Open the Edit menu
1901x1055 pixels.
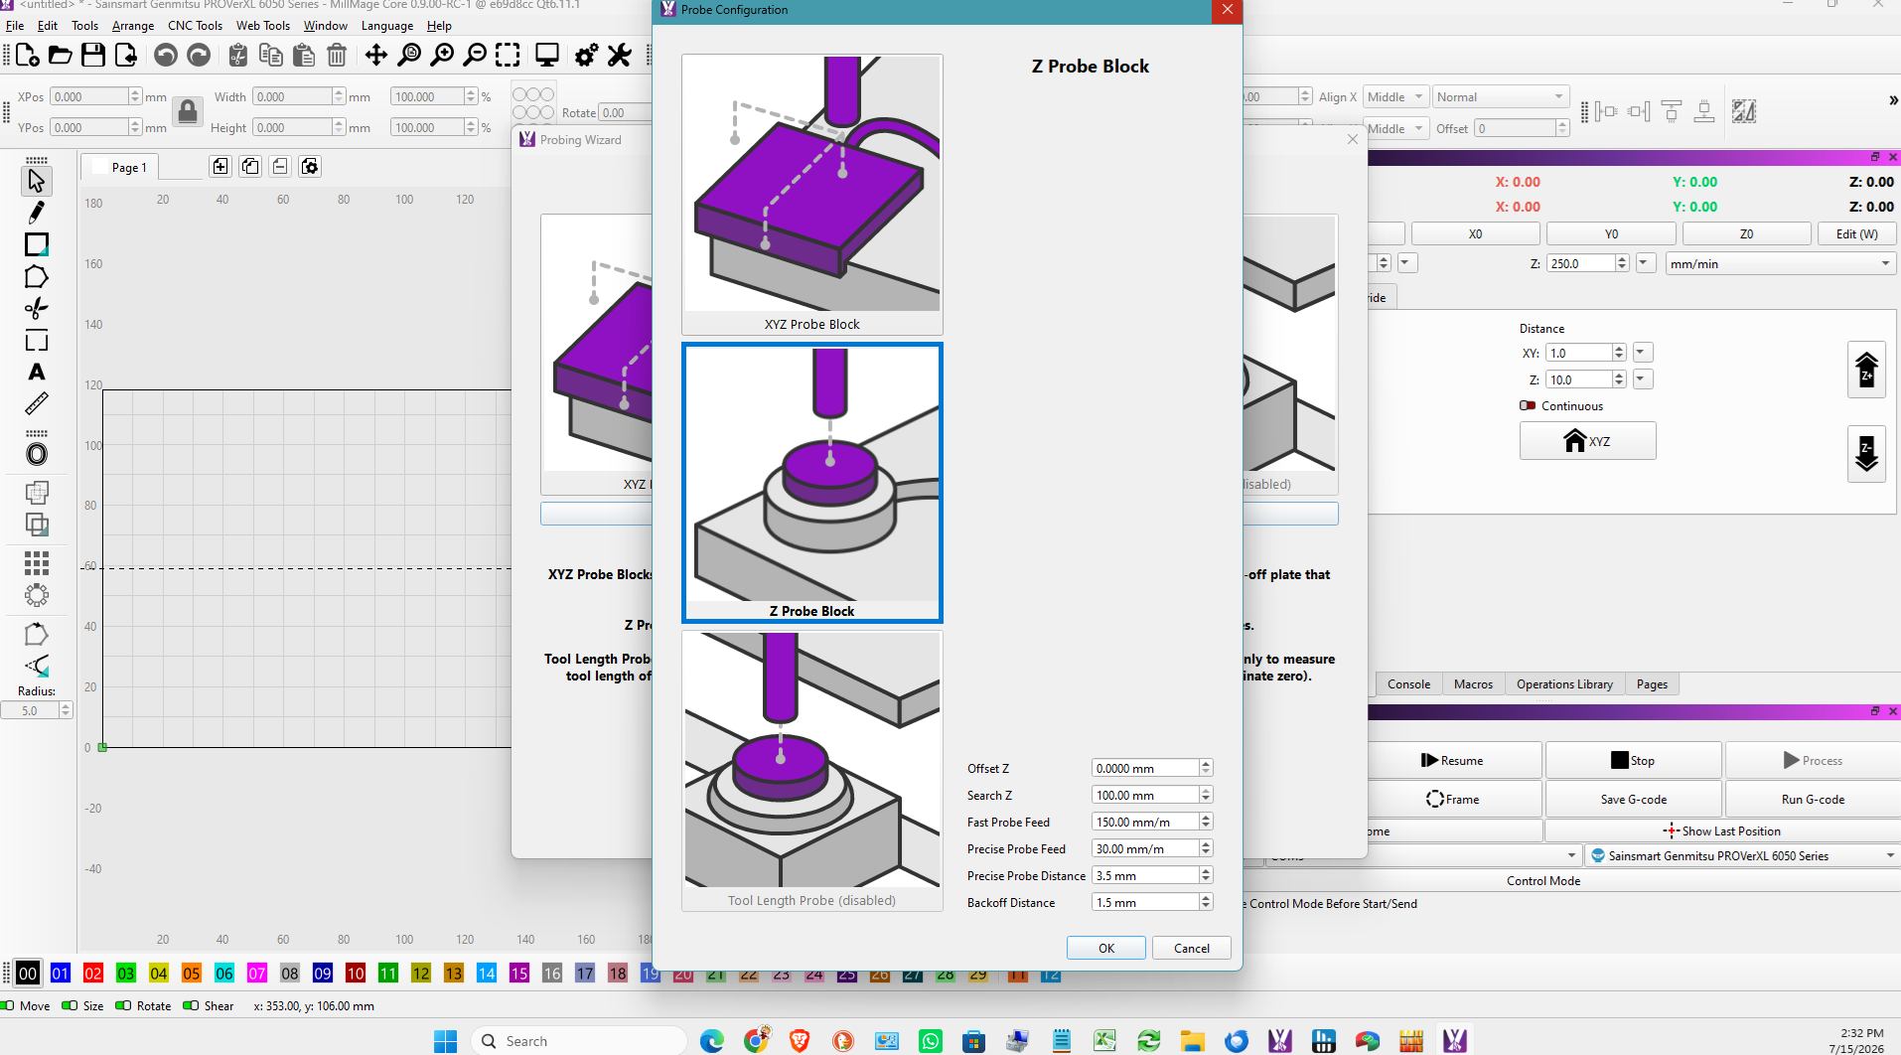click(x=48, y=26)
